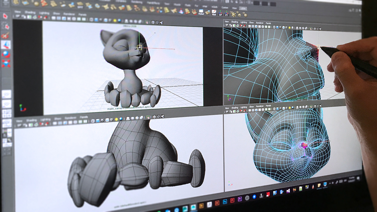Switch to the Custom shelf tab

point(225,8)
